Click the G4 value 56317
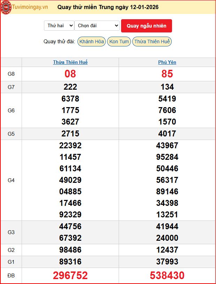Viewport: 216px width, 284px height. tap(167, 180)
